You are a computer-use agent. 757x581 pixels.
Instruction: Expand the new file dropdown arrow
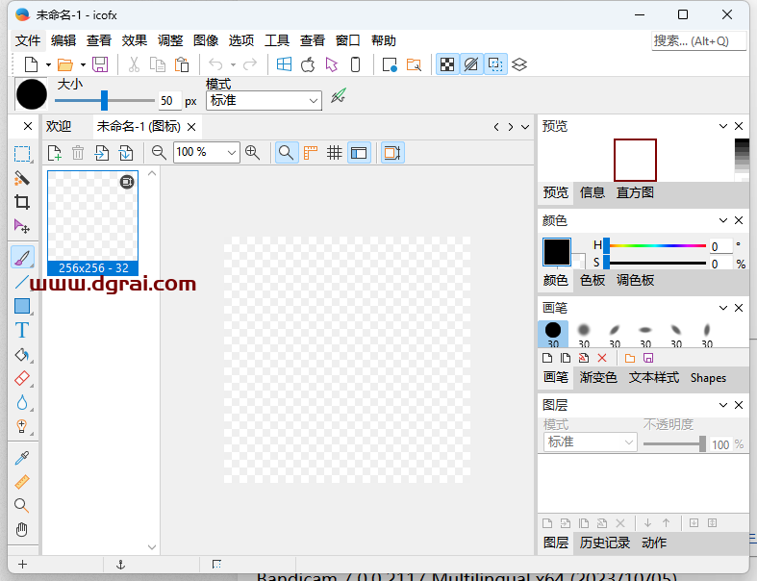48,64
